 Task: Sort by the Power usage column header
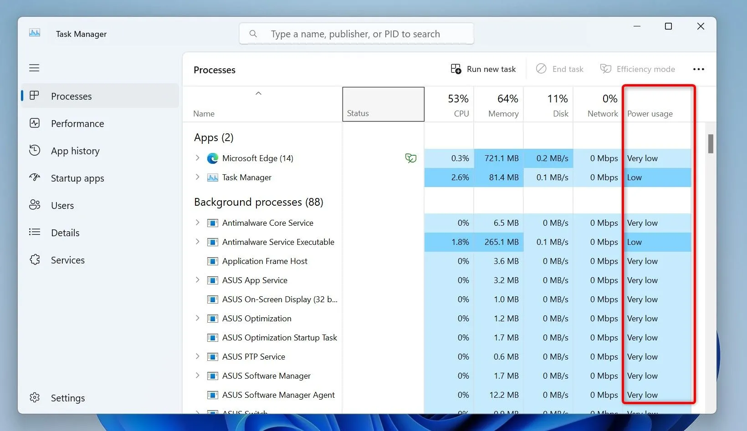pyautogui.click(x=657, y=104)
